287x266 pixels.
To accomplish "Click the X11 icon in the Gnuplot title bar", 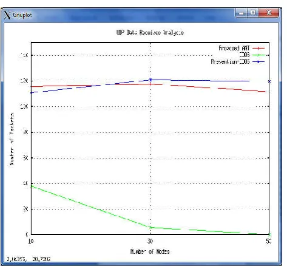I will (7, 15).
